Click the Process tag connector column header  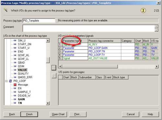point(104,41)
